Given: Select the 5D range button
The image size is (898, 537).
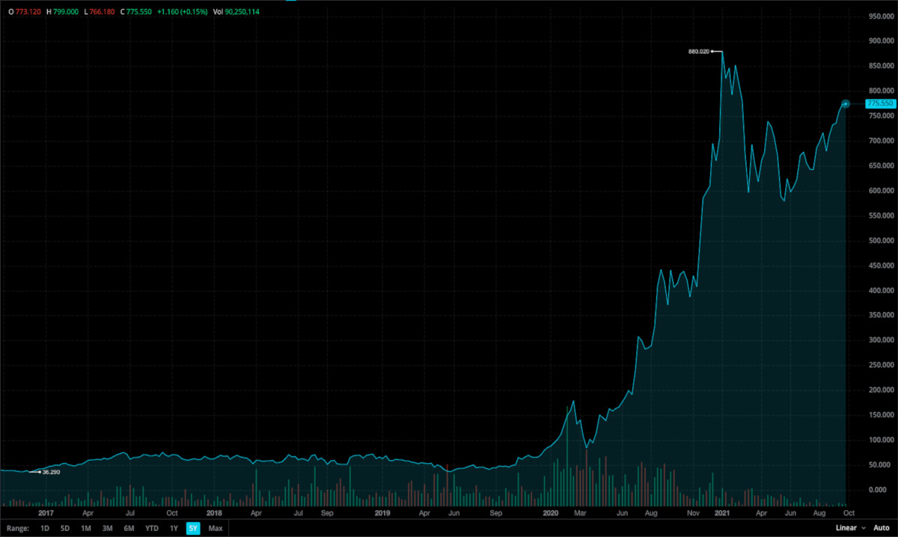Looking at the screenshot, I should 65,529.
